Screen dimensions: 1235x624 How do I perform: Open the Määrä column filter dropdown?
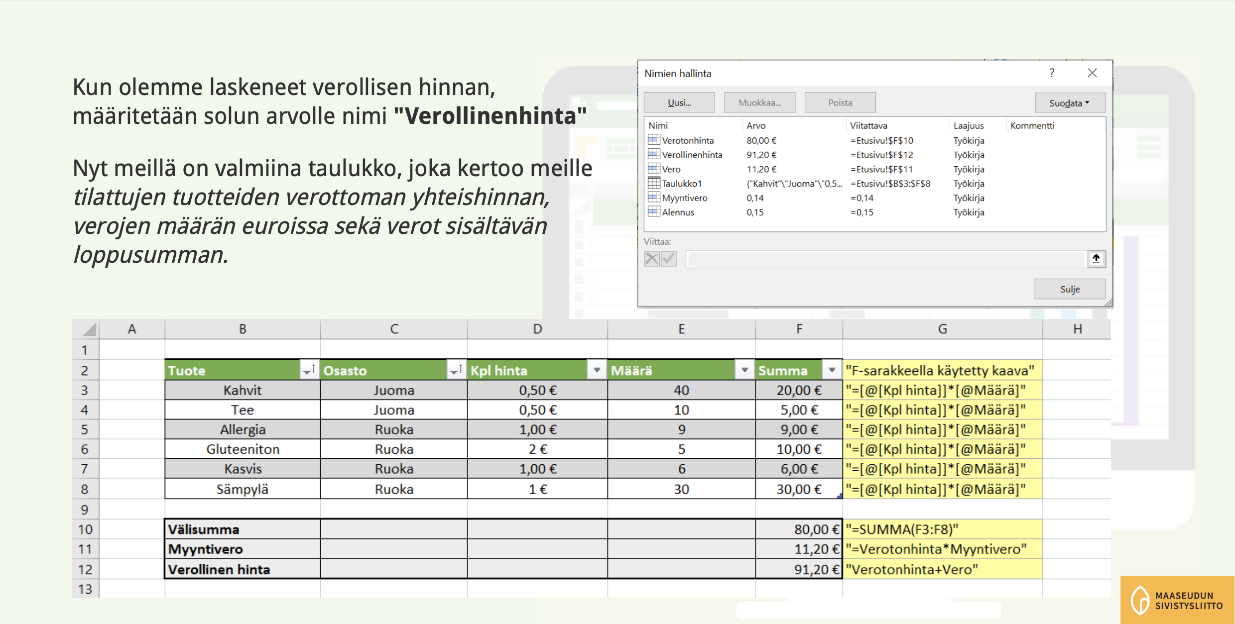744,370
